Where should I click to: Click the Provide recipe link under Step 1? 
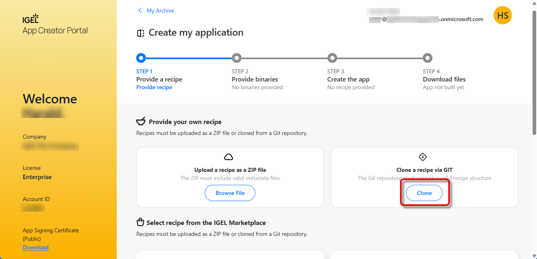pyautogui.click(x=154, y=87)
